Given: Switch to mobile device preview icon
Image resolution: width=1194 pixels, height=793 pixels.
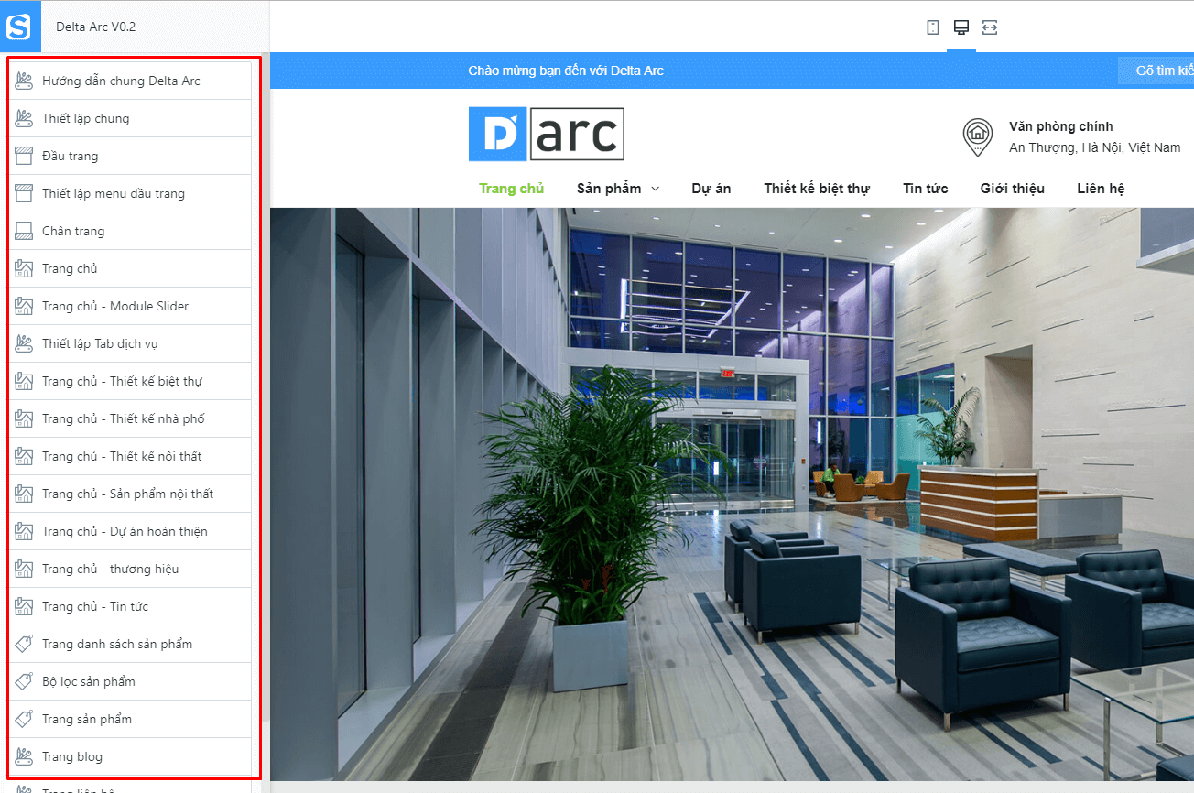Looking at the screenshot, I should click(933, 27).
